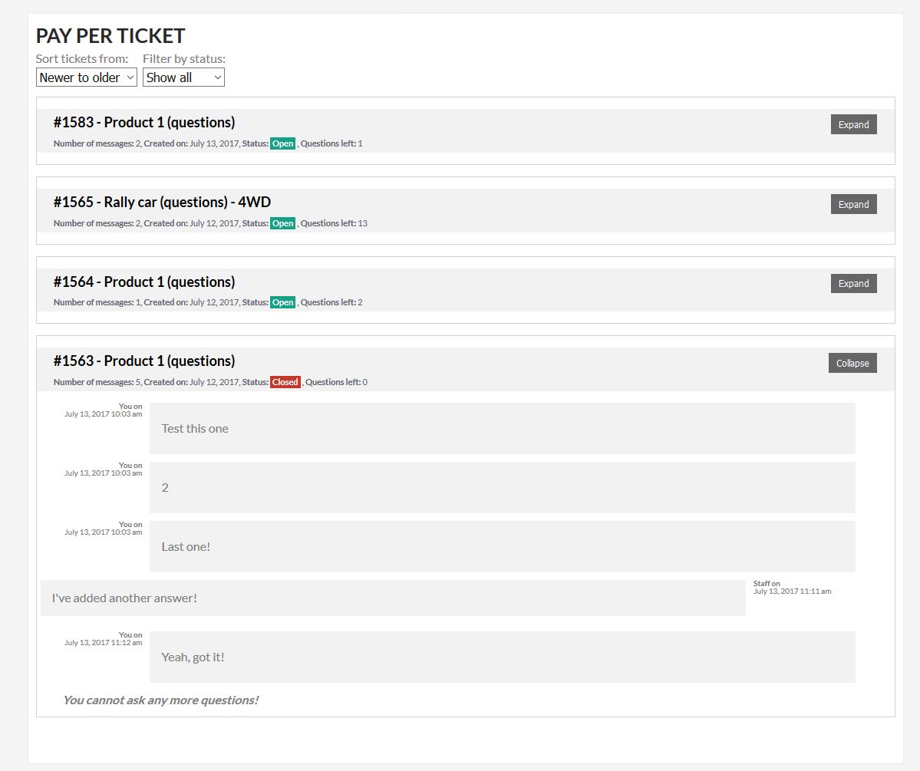Expand ticket #1583 Product 1
Viewport: 920px width, 771px height.
click(853, 124)
